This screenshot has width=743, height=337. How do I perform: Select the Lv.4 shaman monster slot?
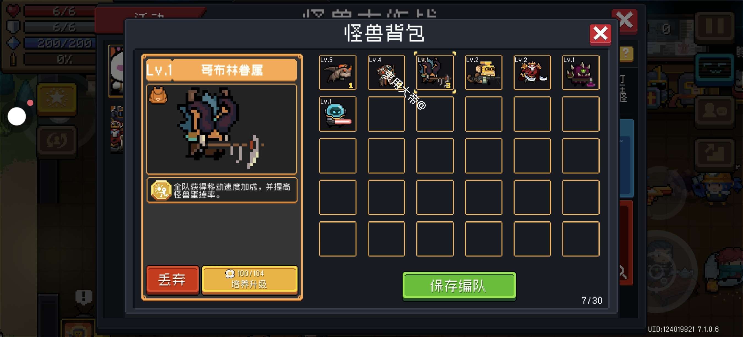pyautogui.click(x=386, y=72)
